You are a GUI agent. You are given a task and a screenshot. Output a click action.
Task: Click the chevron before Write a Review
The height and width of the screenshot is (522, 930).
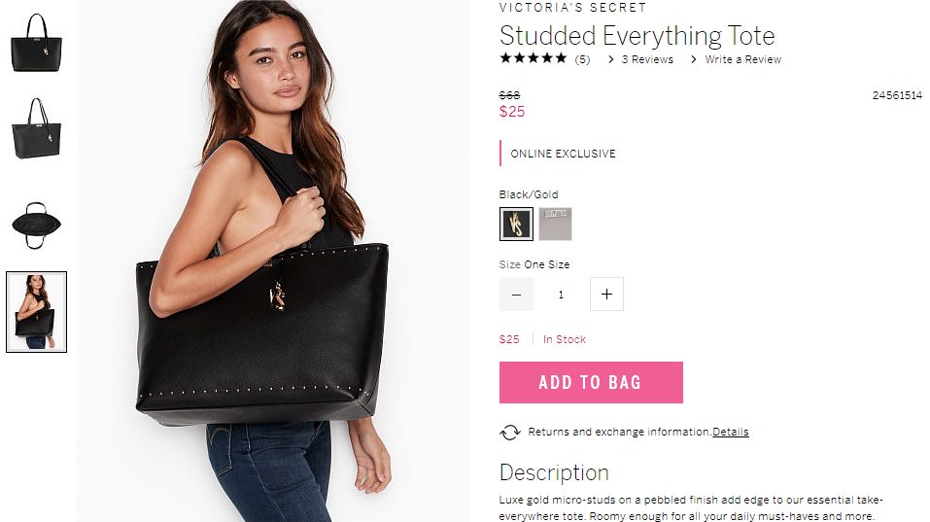coord(693,59)
